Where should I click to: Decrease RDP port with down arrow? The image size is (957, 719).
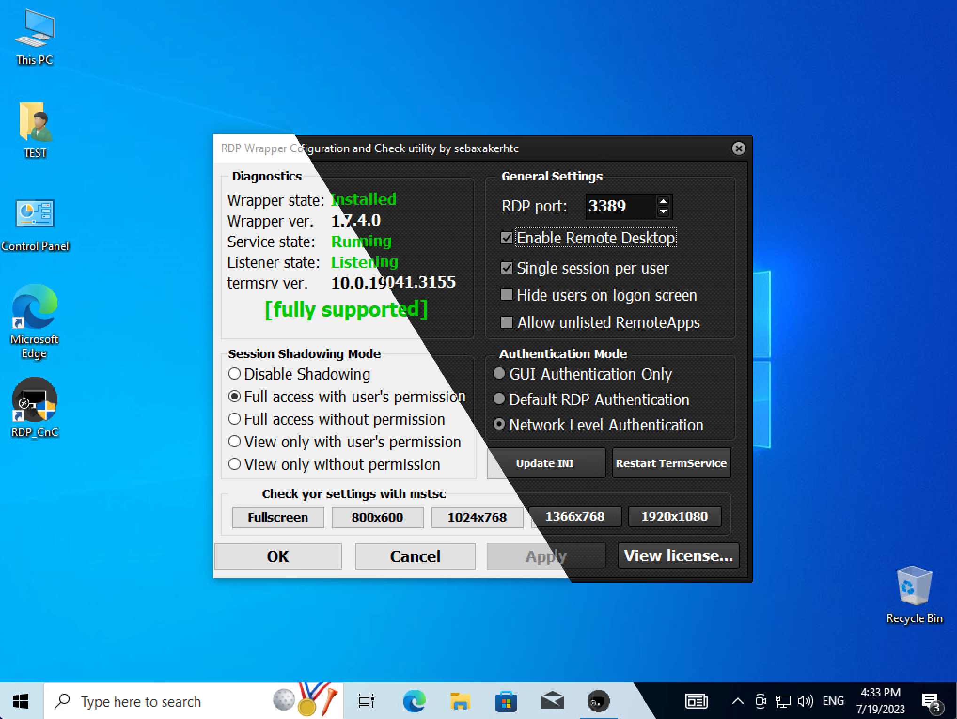click(x=663, y=212)
